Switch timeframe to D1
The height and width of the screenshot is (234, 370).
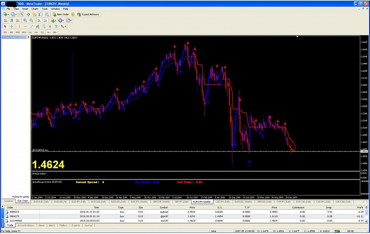click(x=43, y=32)
